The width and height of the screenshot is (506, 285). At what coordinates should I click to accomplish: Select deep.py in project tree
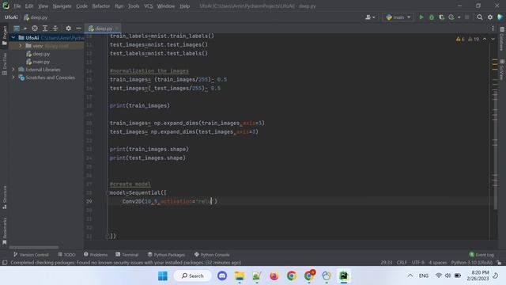pyautogui.click(x=41, y=54)
